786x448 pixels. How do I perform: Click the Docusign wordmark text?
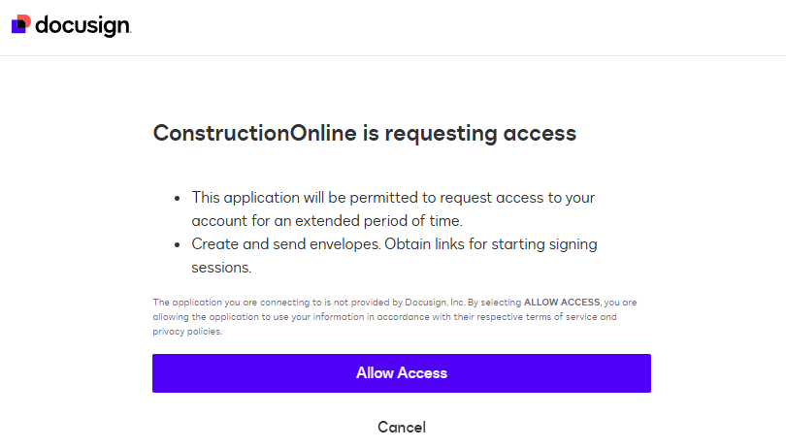coord(82,26)
